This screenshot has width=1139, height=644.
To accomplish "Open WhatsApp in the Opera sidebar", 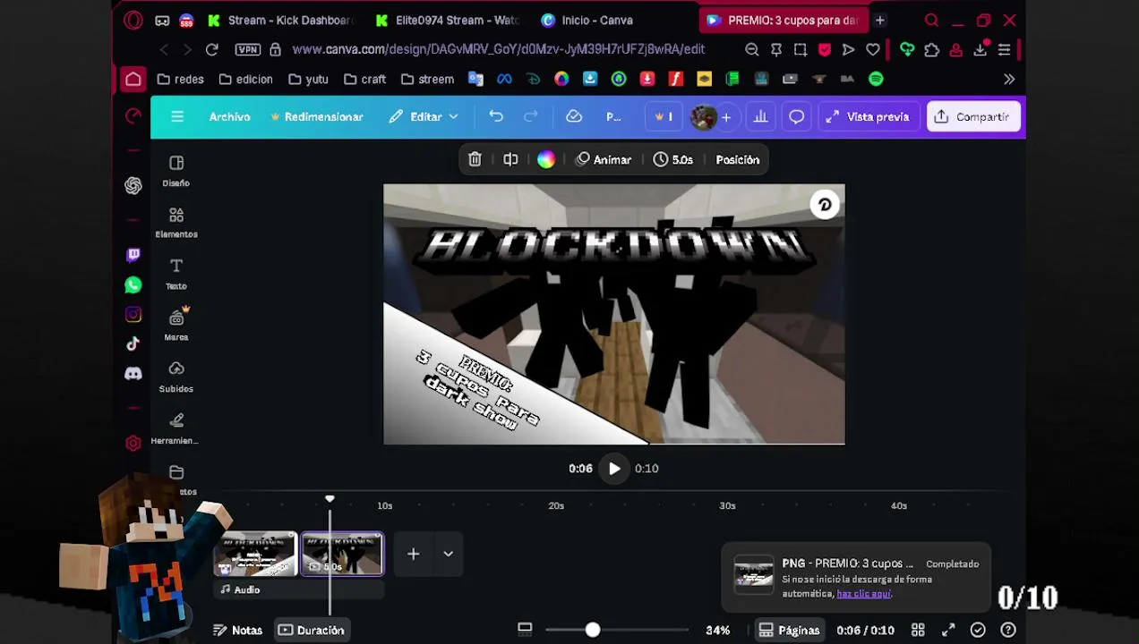I will [x=133, y=285].
